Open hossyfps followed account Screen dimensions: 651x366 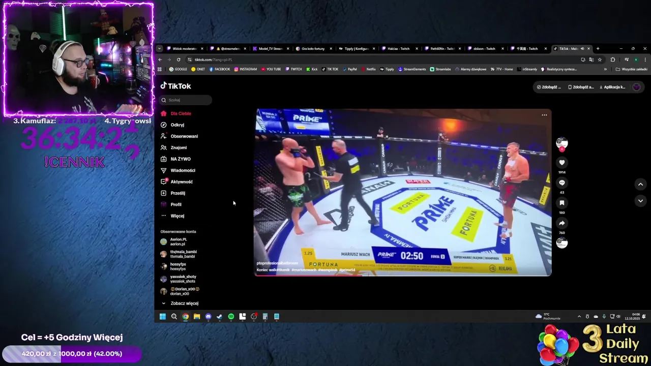coord(173,266)
